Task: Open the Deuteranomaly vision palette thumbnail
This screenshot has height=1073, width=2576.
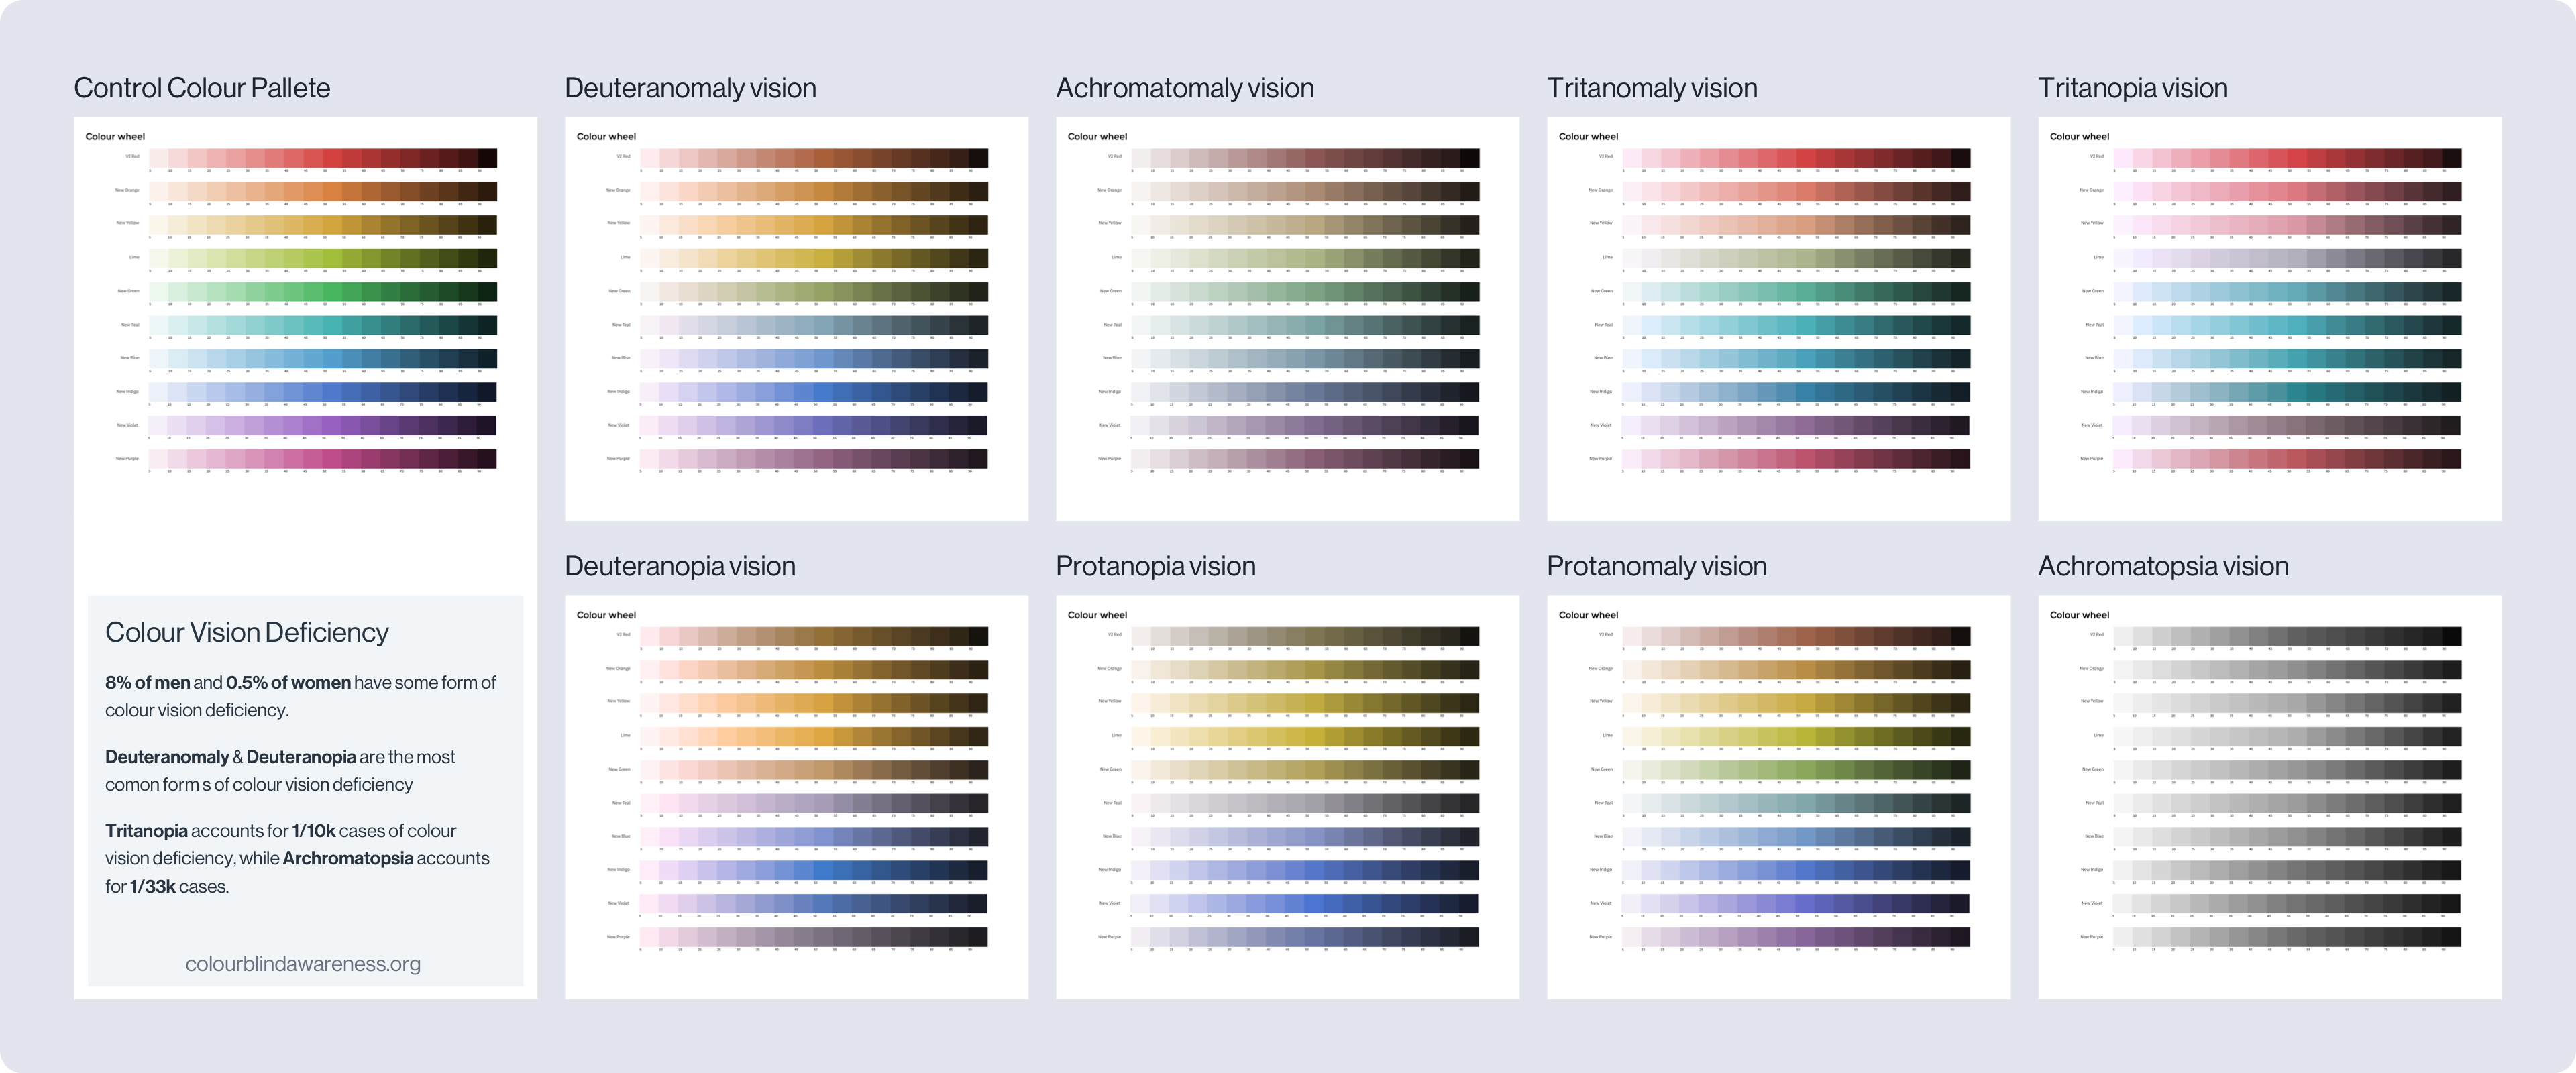Action: click(796, 318)
